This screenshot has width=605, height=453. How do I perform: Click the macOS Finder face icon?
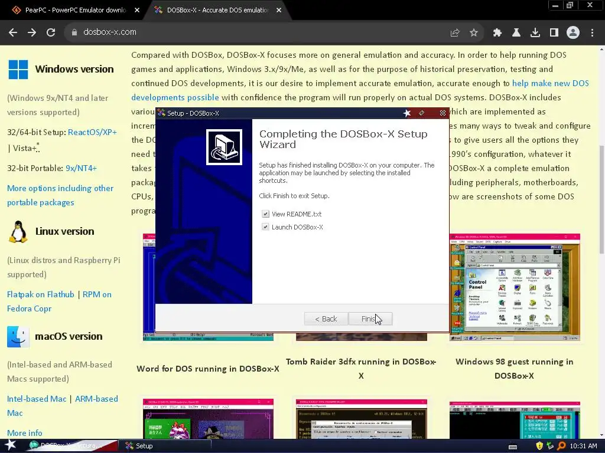(18, 337)
